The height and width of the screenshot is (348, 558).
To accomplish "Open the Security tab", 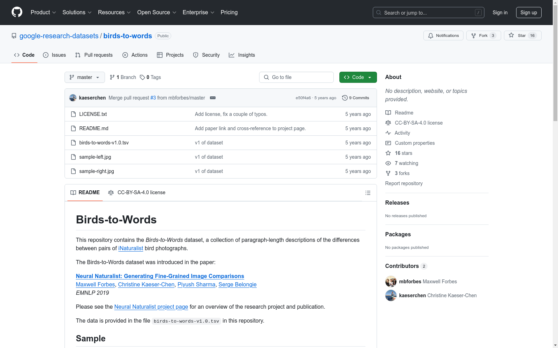I will [x=206, y=55].
